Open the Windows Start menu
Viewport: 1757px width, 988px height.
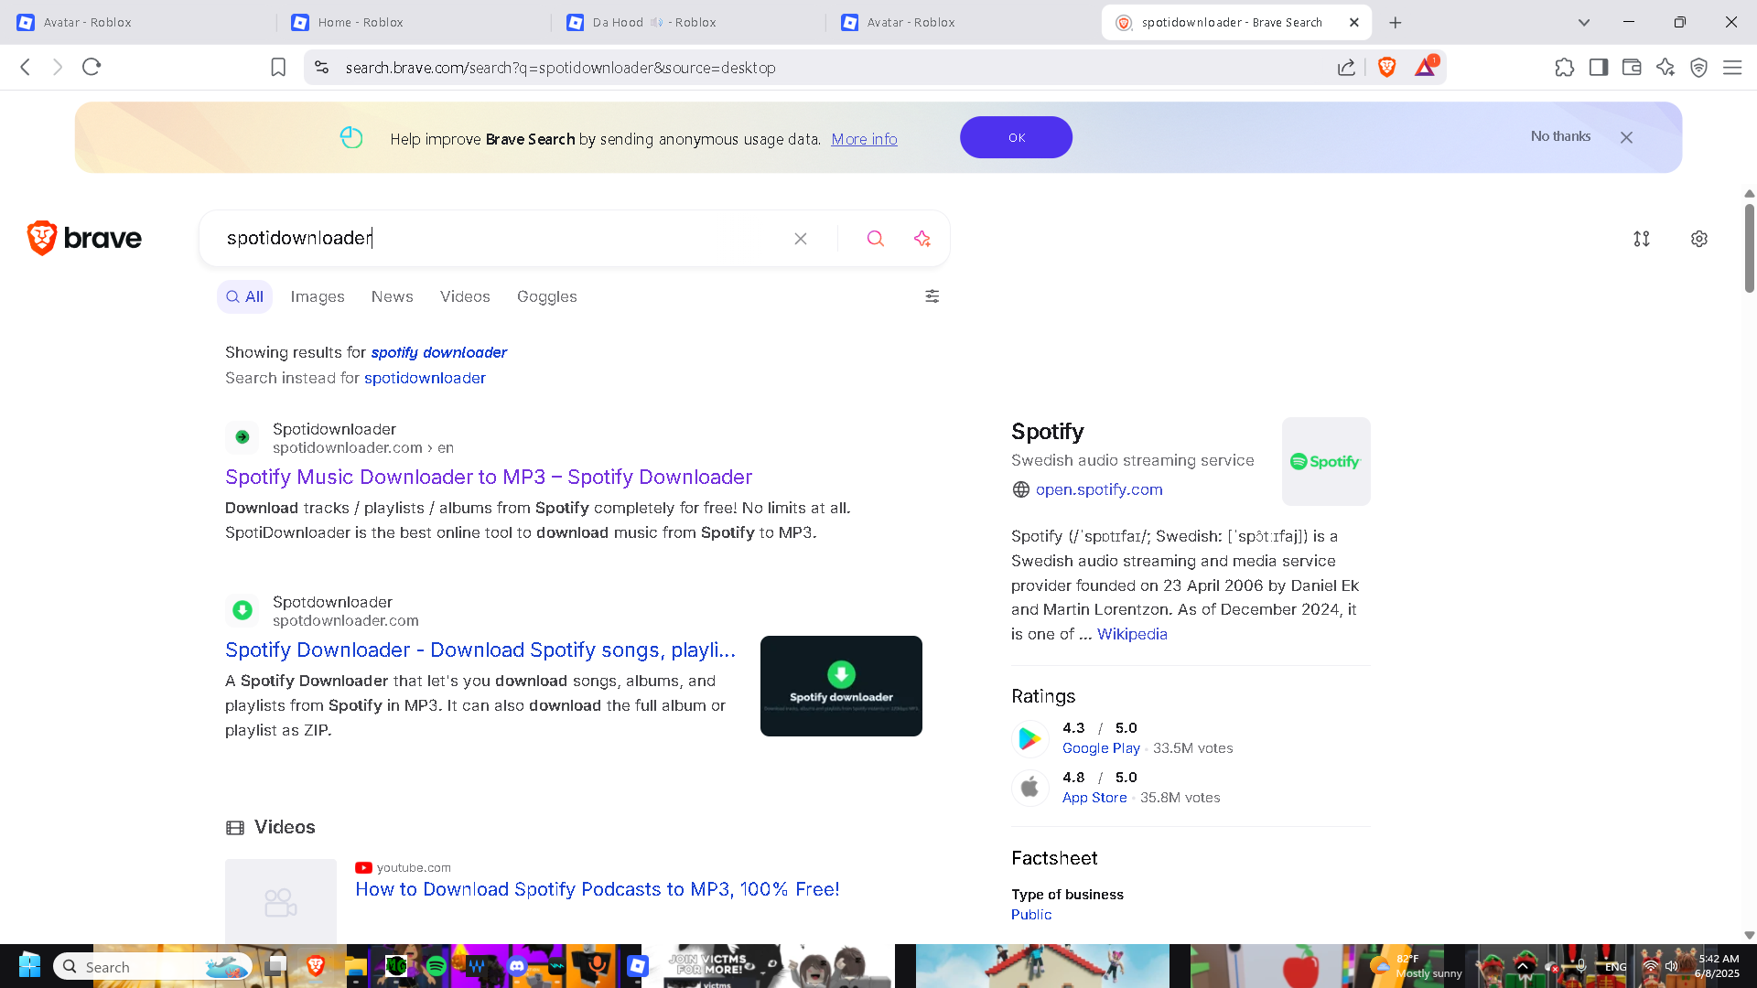[x=29, y=966]
